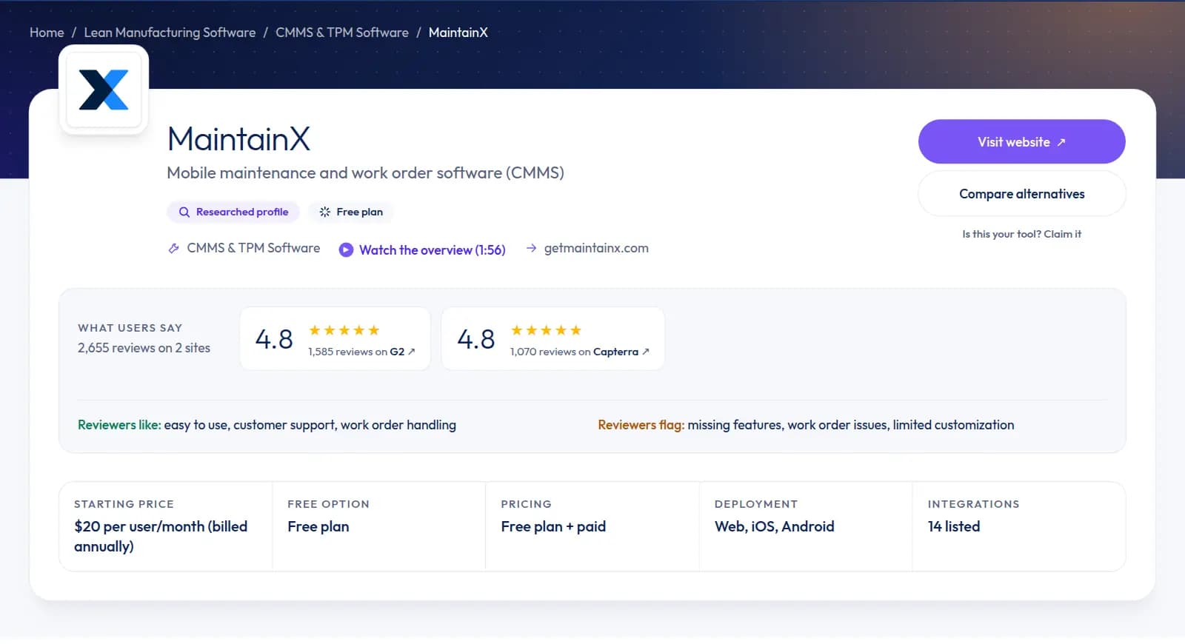Click the sparkle icon in Free plan badge
This screenshot has width=1185, height=644.
pos(324,212)
